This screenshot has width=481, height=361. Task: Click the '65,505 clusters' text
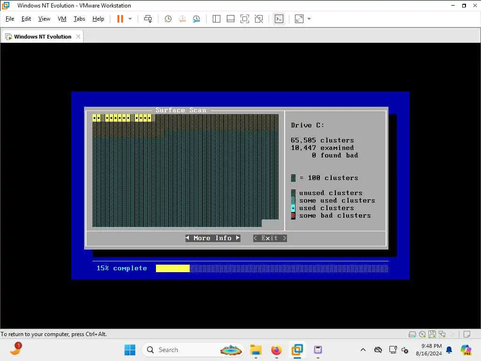click(322, 140)
